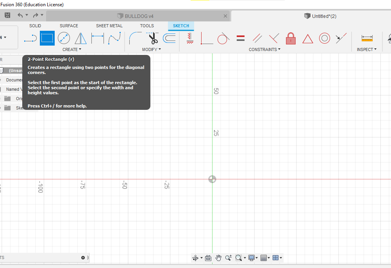Select the Offset tool

pos(169,38)
